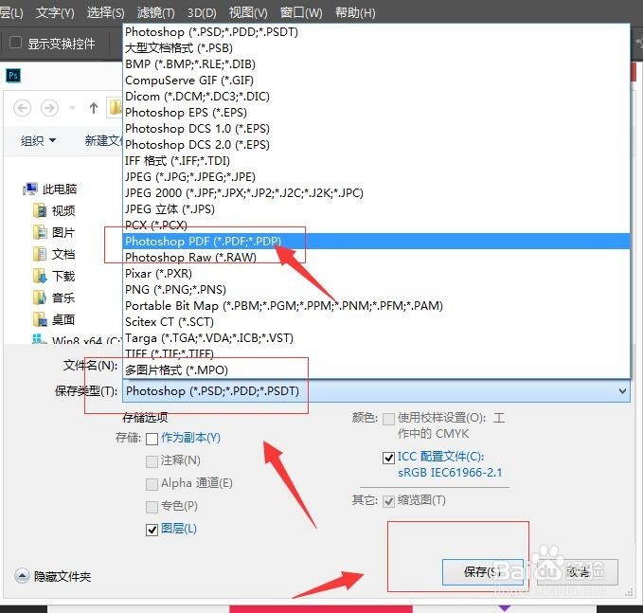Choose Photoshop DCS 2.0 format
643x613 pixels.
pyautogui.click(x=376, y=144)
